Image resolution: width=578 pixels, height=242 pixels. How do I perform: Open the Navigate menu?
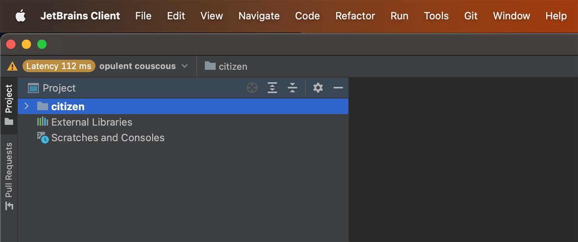click(259, 16)
